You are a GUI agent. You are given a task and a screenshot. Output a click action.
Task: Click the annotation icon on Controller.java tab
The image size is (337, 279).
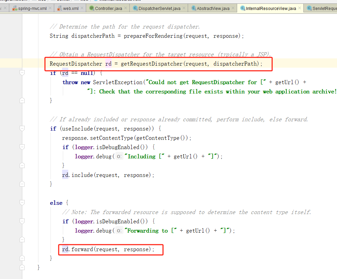pyautogui.click(x=92, y=8)
